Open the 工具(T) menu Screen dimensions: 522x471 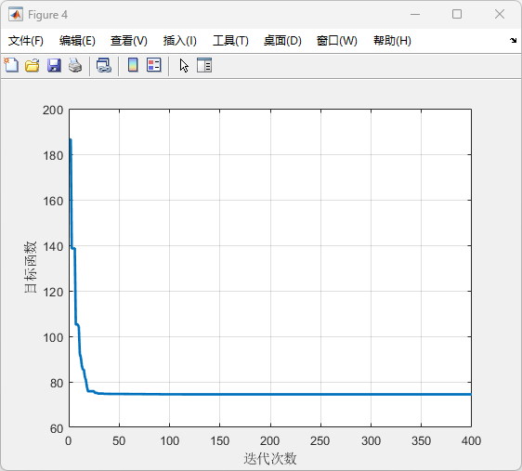230,41
